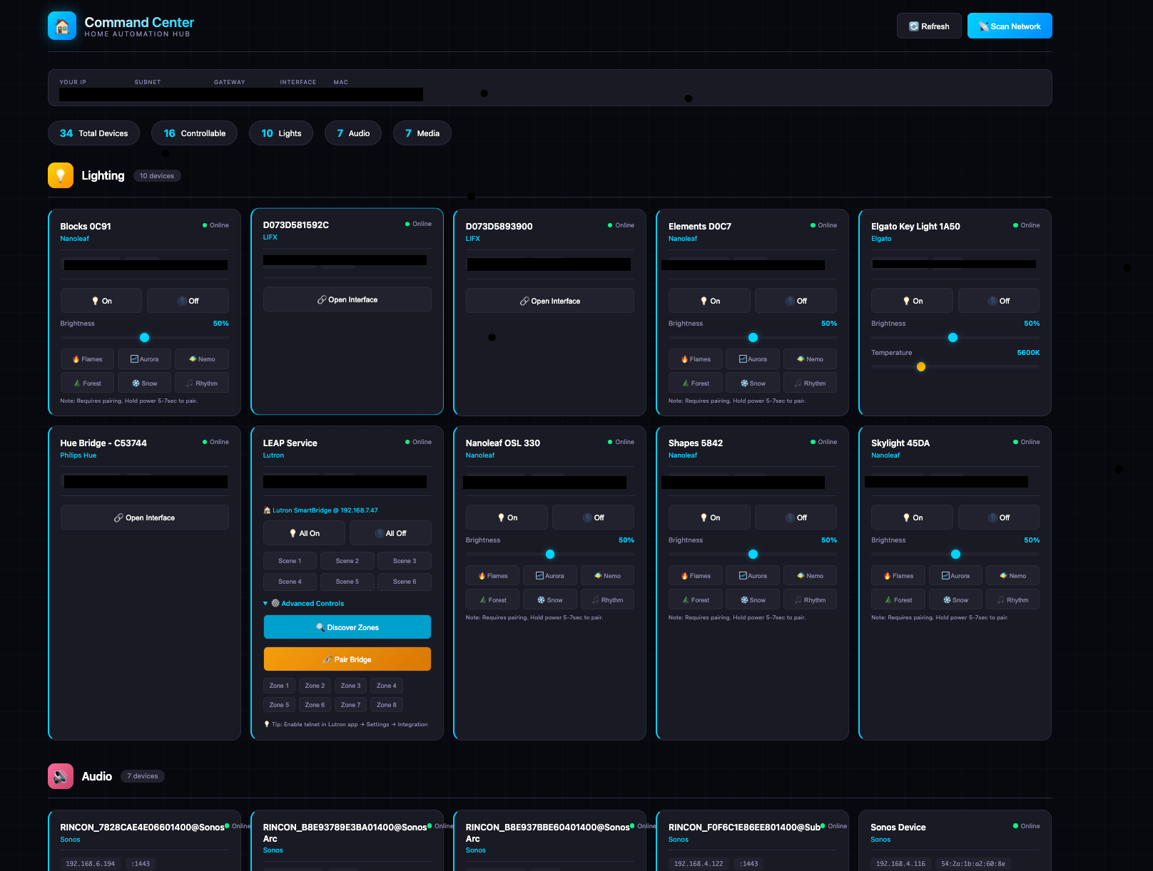Switch all Lutron lights on
This screenshot has height=871, width=1153.
[304, 533]
